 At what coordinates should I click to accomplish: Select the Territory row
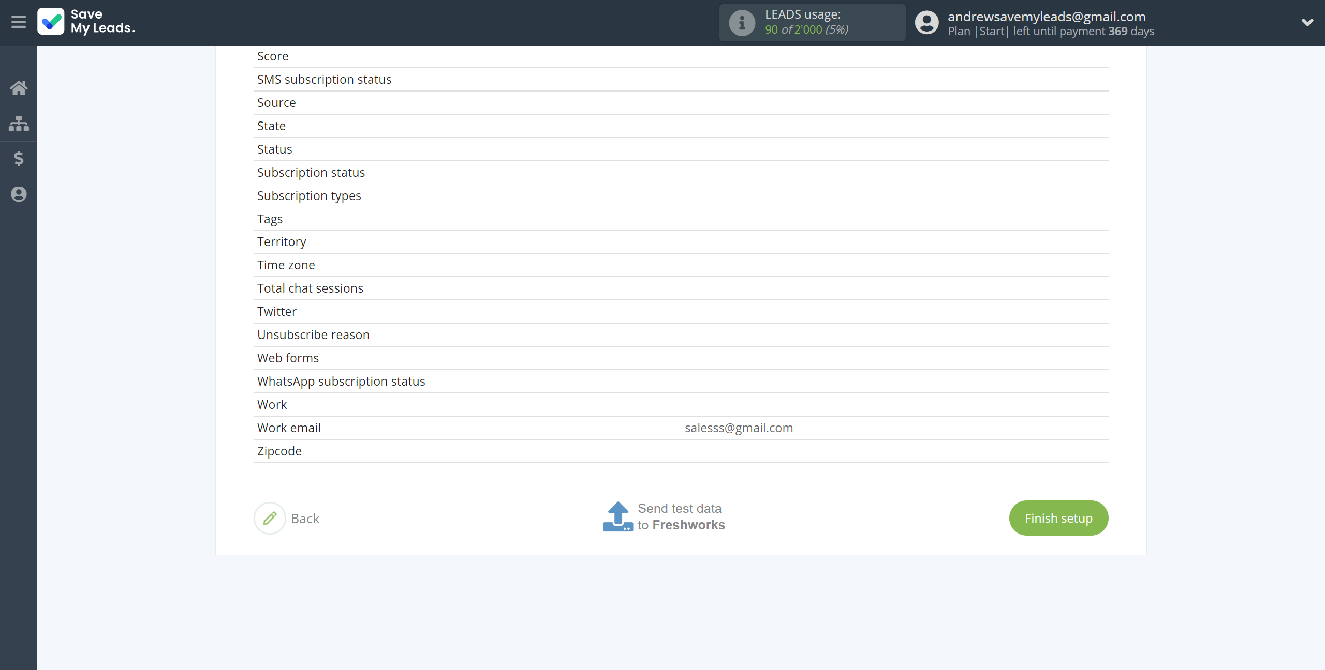point(681,242)
